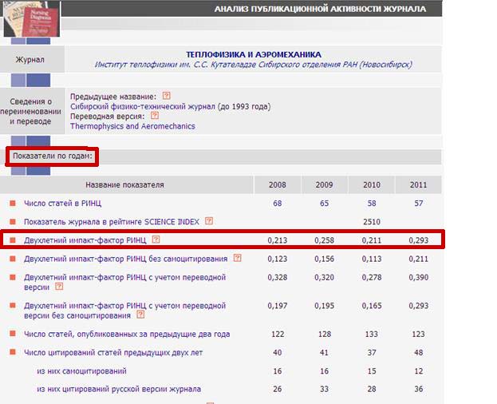497x404 pixels.
Task: Click 'Показатели по годам:' section heading
Action: [x=53, y=156]
